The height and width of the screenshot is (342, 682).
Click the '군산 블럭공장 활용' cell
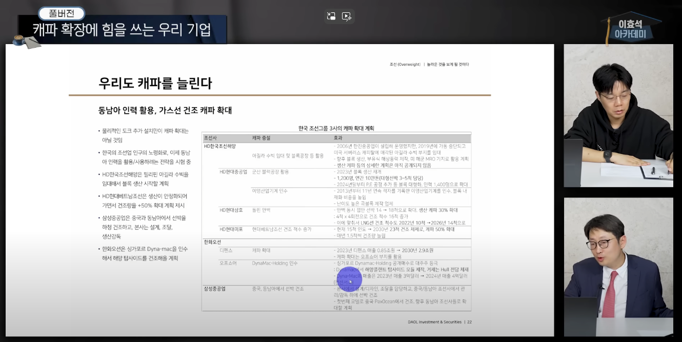point(270,172)
